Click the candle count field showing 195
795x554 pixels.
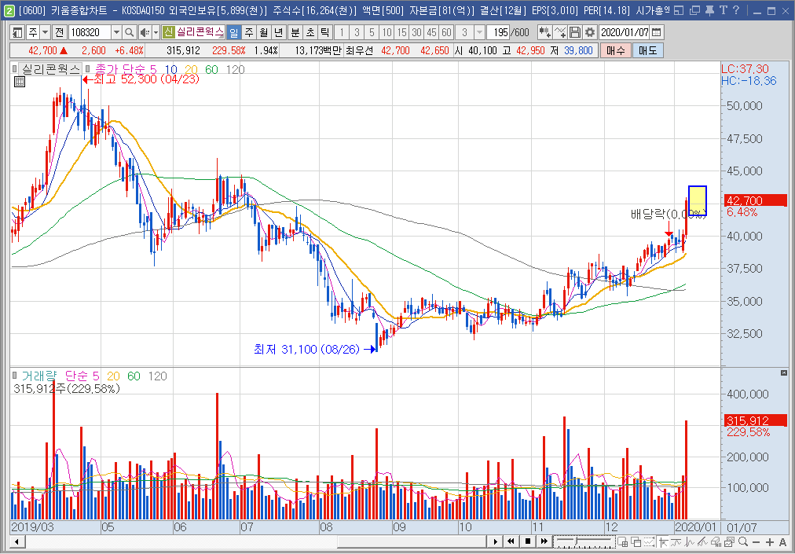(x=498, y=32)
